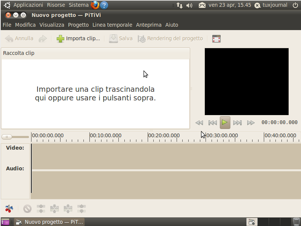Click the rewind playback button
This screenshot has width=301, height=226.
click(199, 123)
